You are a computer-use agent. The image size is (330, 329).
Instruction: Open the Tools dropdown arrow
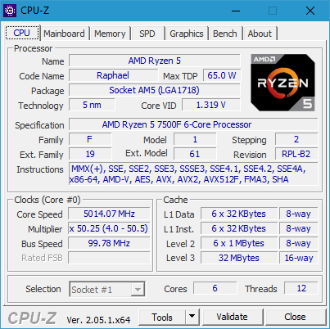click(192, 317)
